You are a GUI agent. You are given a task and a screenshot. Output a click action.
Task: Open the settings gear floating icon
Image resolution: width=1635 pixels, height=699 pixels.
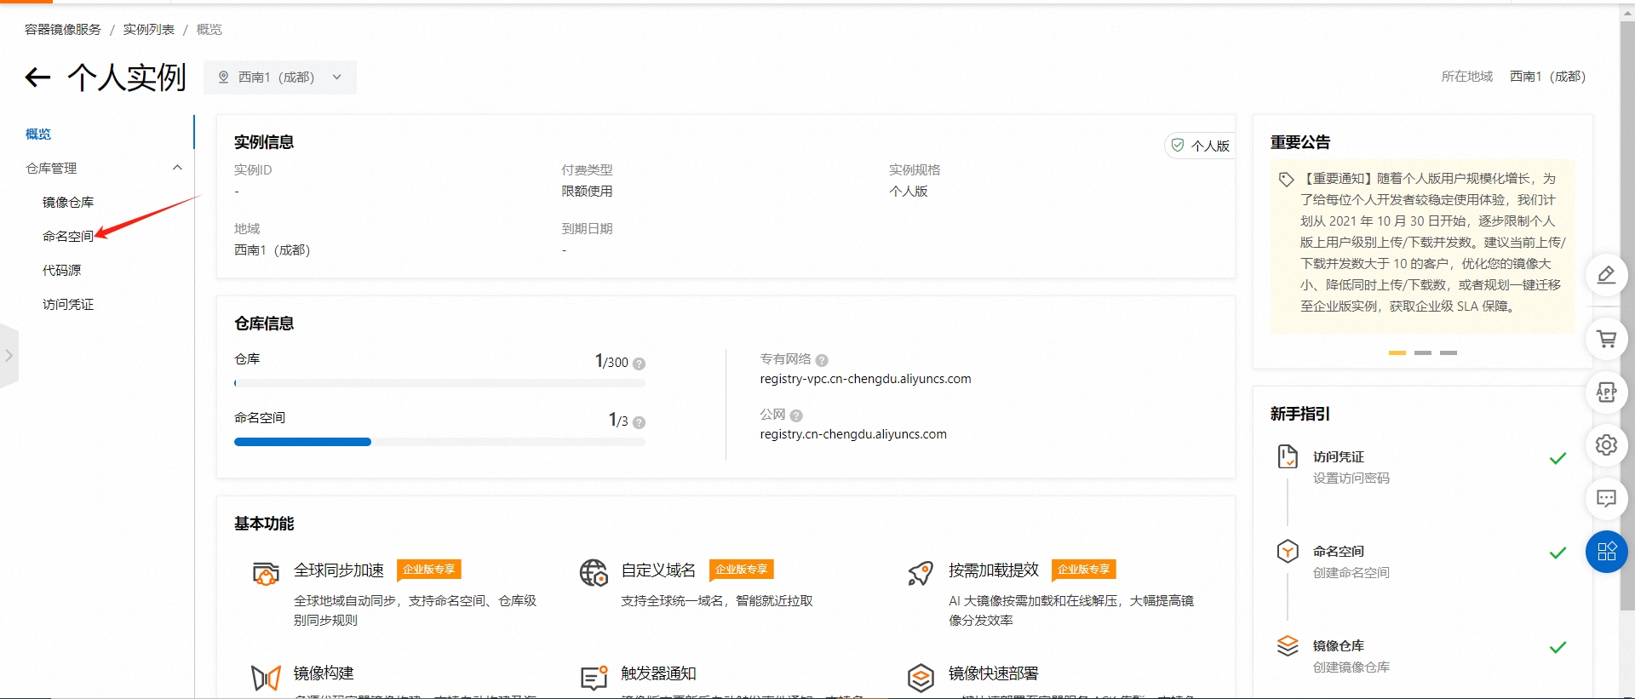pyautogui.click(x=1606, y=444)
